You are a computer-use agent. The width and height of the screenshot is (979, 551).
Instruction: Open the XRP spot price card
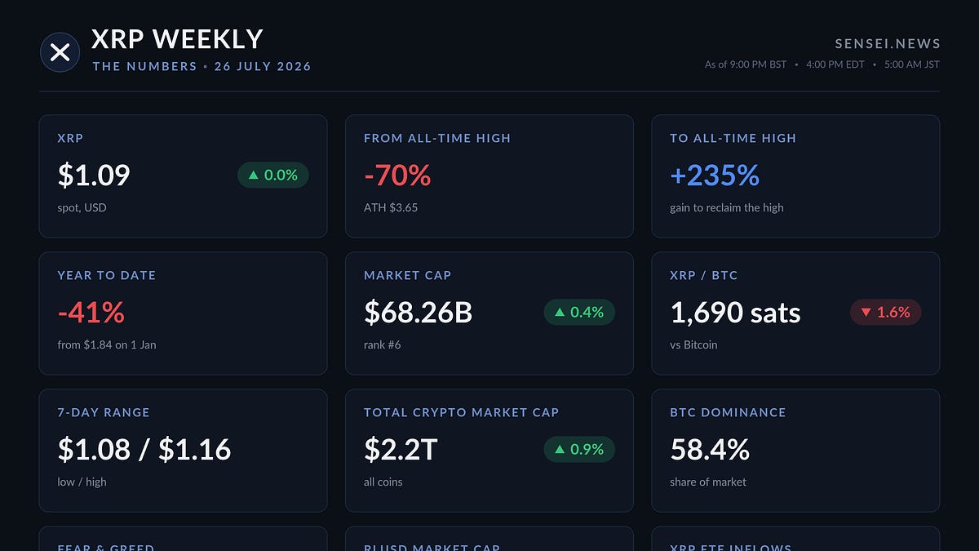[183, 176]
